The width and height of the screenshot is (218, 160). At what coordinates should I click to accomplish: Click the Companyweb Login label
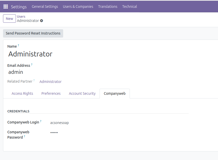tap(23, 122)
